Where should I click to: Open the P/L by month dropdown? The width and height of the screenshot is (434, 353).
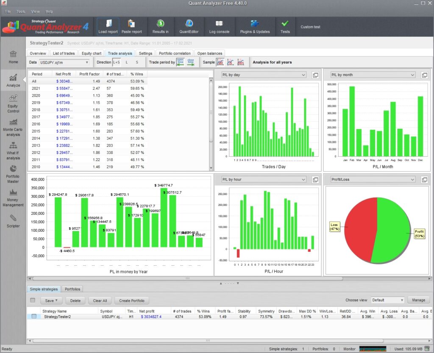pyautogui.click(x=373, y=75)
